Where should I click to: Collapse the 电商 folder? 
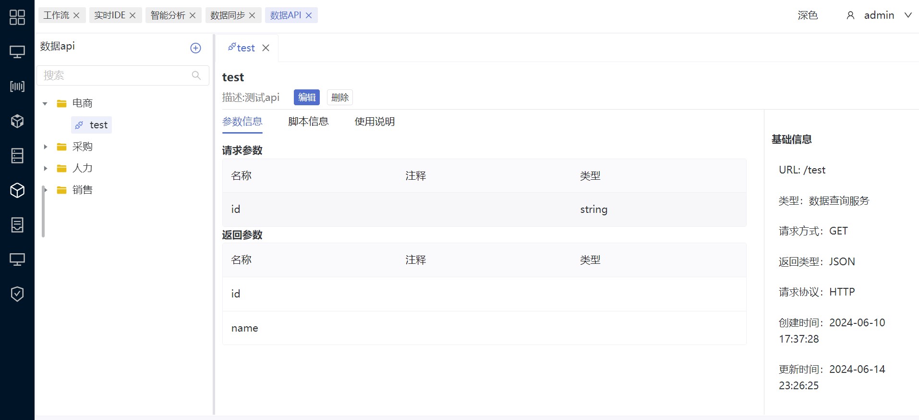coord(45,103)
